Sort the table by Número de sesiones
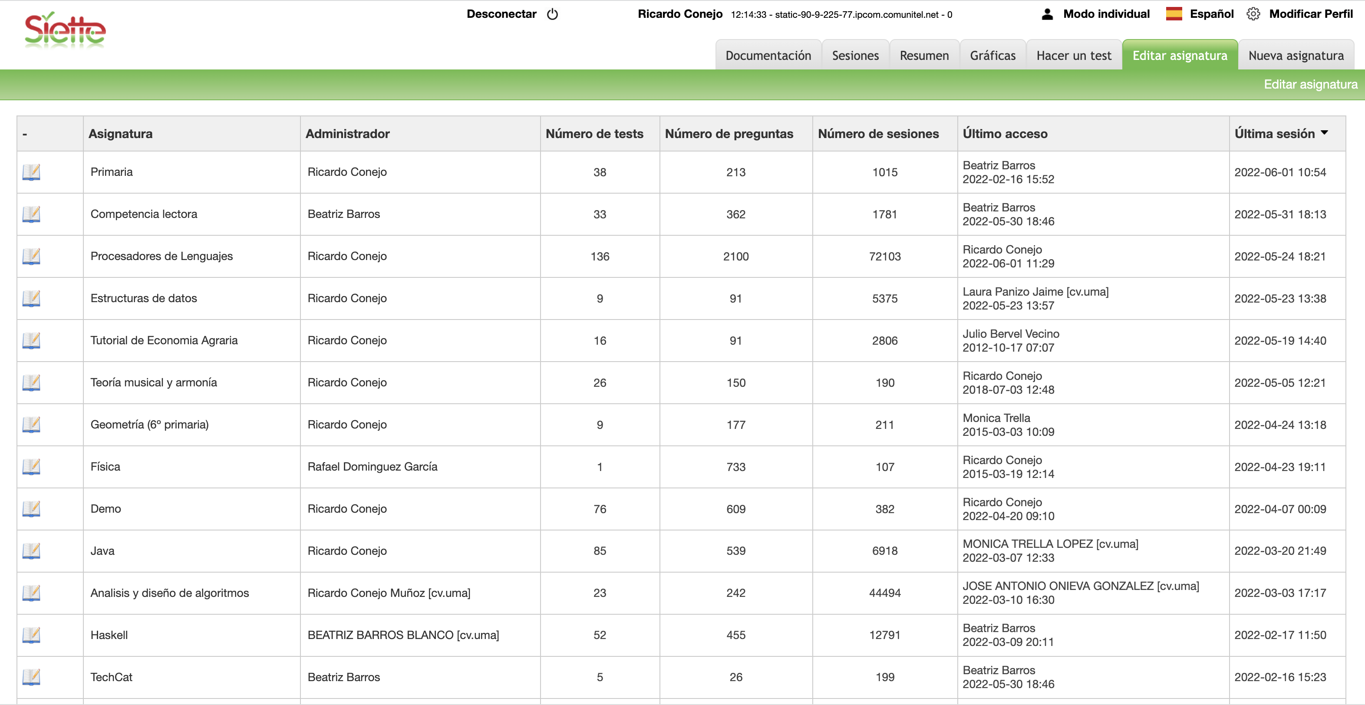The width and height of the screenshot is (1365, 705). pos(878,134)
